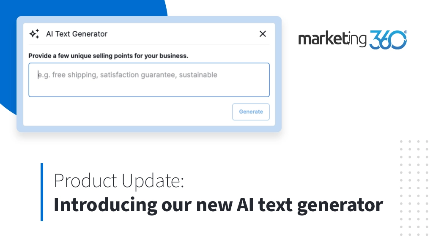Focus the selling points text input field
This screenshot has width=433, height=240.
click(149, 85)
